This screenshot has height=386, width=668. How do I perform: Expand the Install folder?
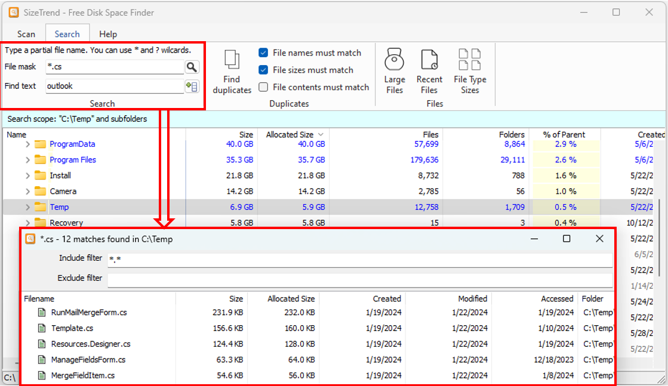point(27,176)
